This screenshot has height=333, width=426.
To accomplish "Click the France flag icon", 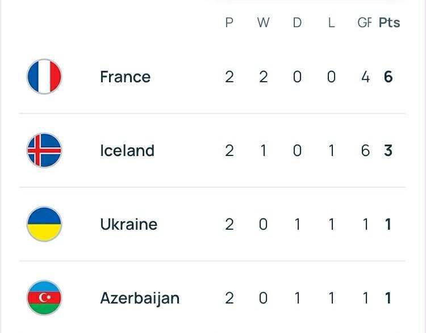I will [x=44, y=77].
